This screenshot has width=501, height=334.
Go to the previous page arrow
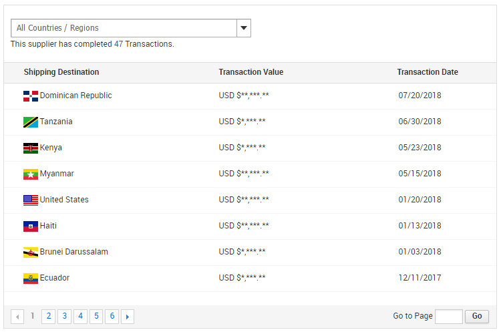point(17,317)
